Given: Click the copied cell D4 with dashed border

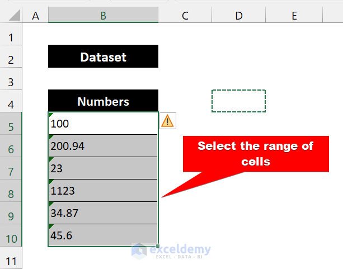Looking at the screenshot, I should (239, 101).
